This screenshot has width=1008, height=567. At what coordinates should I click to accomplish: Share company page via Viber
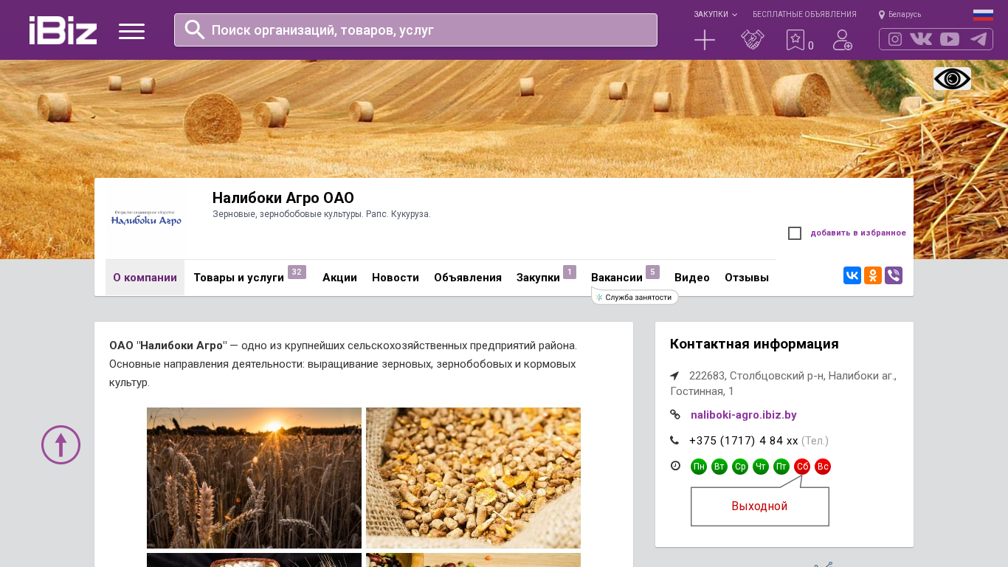(x=894, y=275)
